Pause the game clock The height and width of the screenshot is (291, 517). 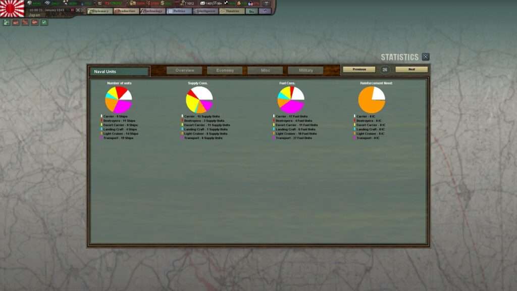[72, 10]
